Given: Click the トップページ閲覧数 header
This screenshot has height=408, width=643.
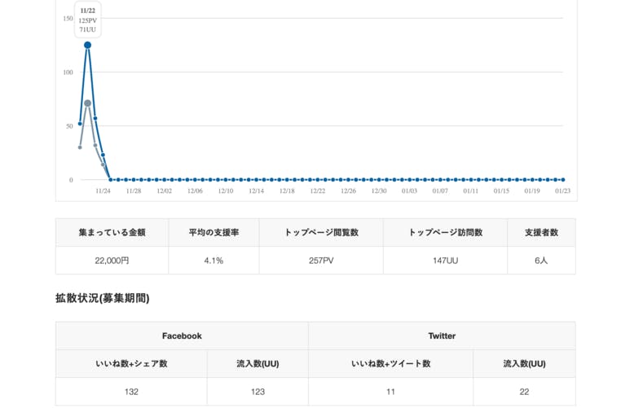Looking at the screenshot, I should 321,233.
